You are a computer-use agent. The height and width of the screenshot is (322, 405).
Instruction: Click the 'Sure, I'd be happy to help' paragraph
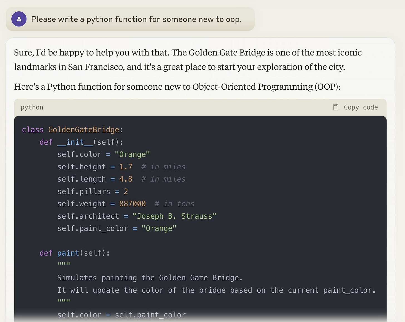click(x=188, y=60)
